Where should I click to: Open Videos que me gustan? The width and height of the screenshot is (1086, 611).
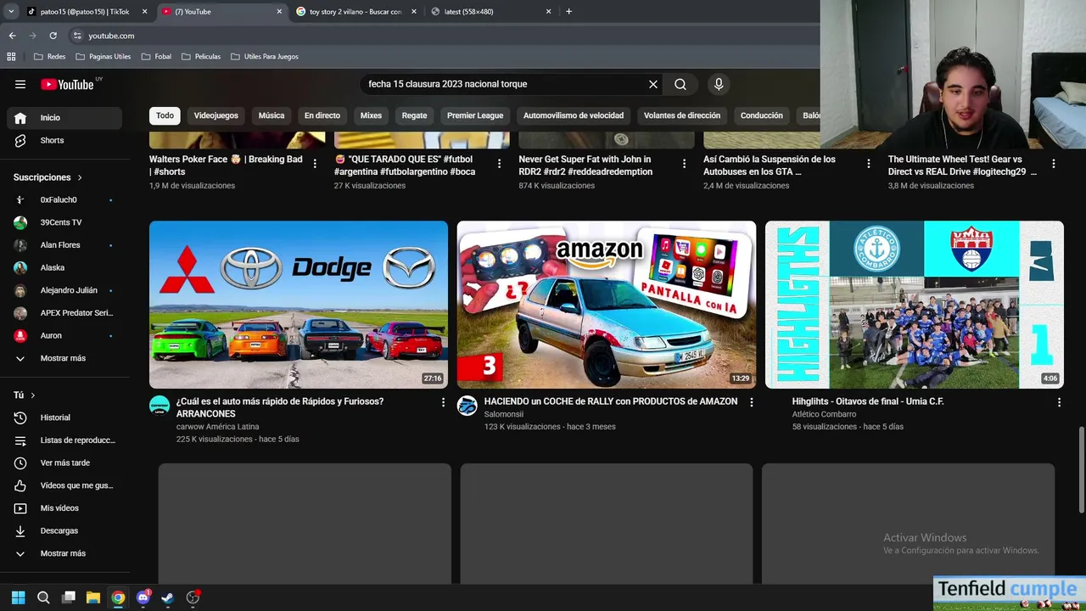[64, 485]
